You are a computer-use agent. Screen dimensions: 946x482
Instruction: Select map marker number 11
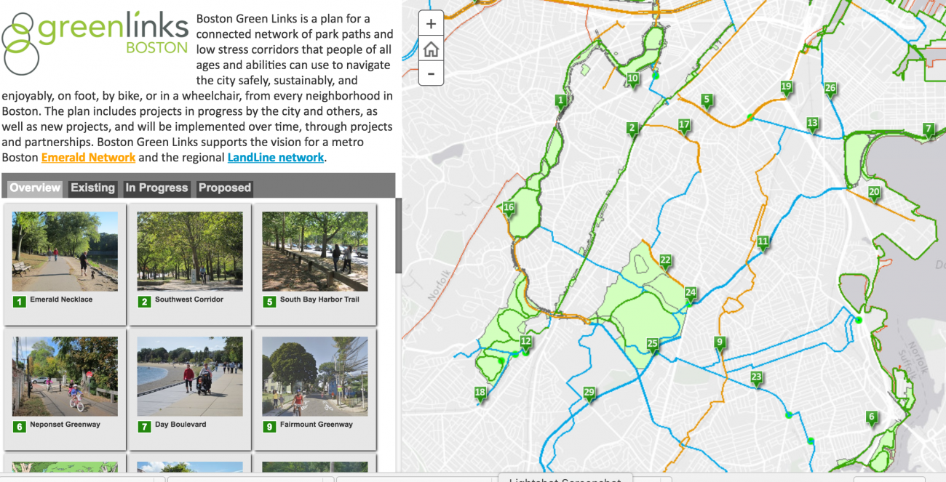pos(763,243)
